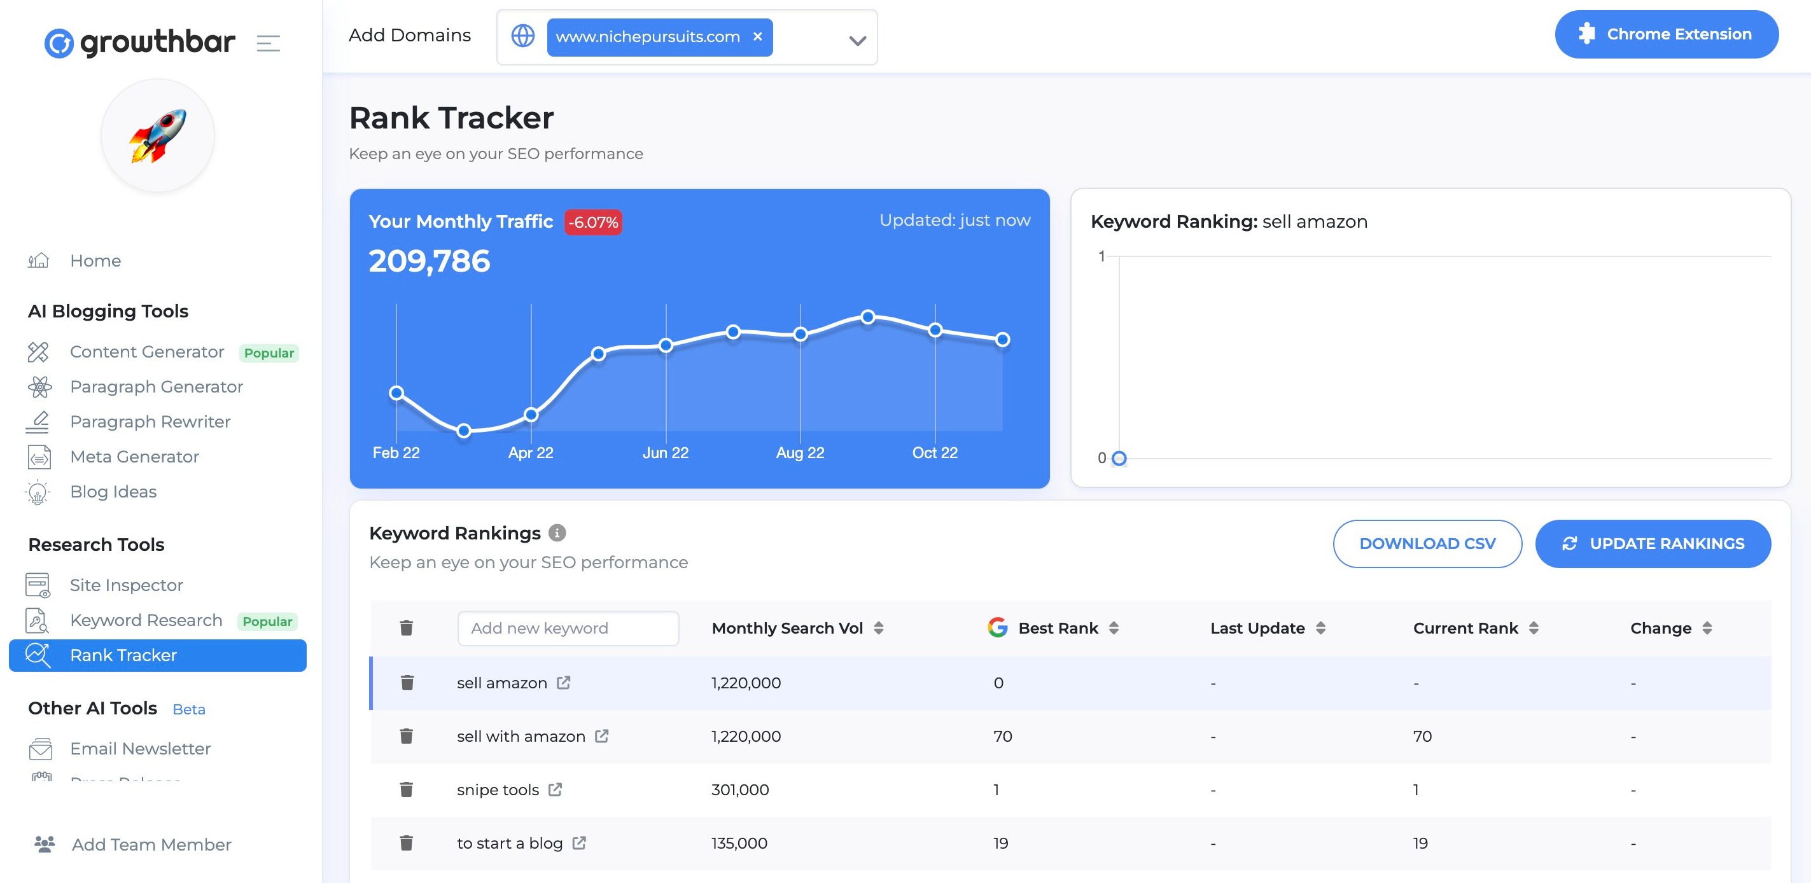Viewport: 1811px width, 883px height.
Task: Click UPDATE RANKINGS button
Action: (x=1653, y=543)
